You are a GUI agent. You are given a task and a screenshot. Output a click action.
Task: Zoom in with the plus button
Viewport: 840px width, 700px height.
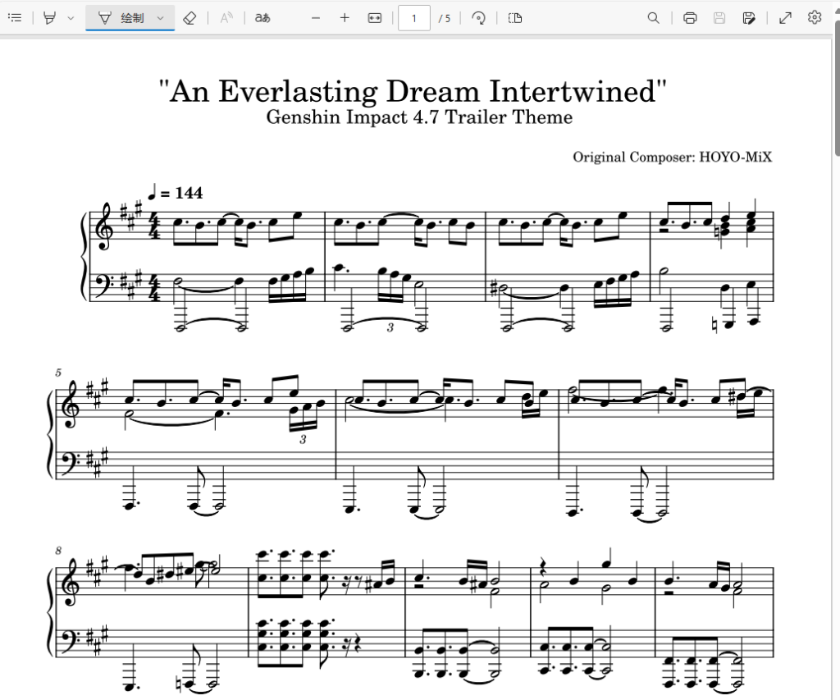point(345,18)
